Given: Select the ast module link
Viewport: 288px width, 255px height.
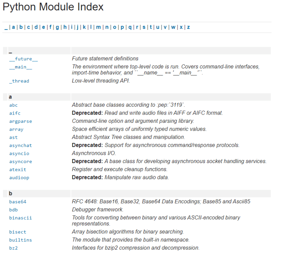Looking at the screenshot, I should [13, 137].
